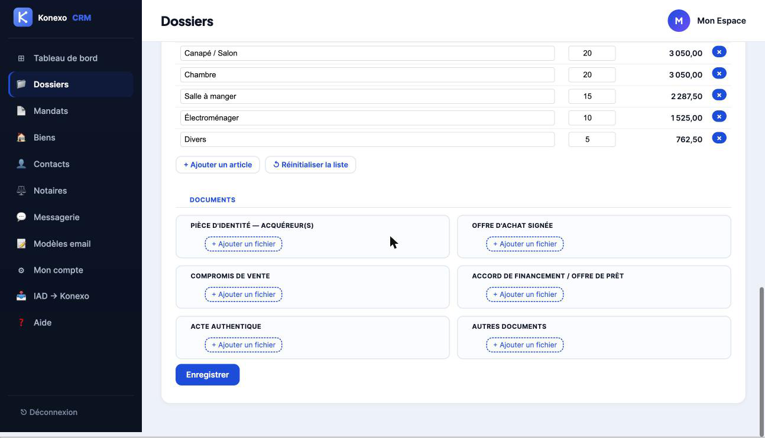The width and height of the screenshot is (765, 438).
Task: Click Réinitialiser la liste button
Action: [x=310, y=165]
